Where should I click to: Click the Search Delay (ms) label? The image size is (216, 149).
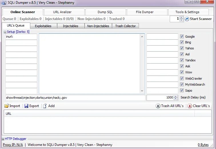click(193, 97)
